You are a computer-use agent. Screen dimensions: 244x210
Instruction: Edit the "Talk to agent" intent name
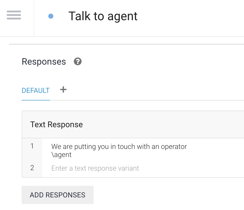tap(103, 16)
